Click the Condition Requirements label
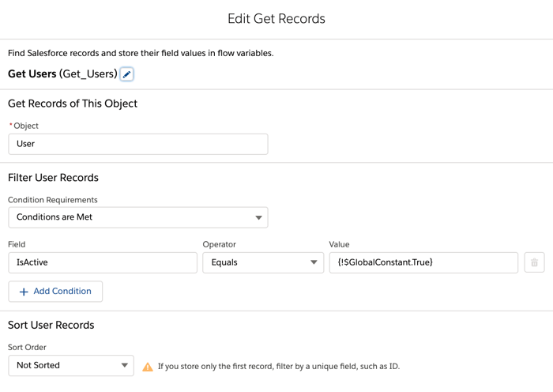This screenshot has width=553, height=392. coord(53,200)
